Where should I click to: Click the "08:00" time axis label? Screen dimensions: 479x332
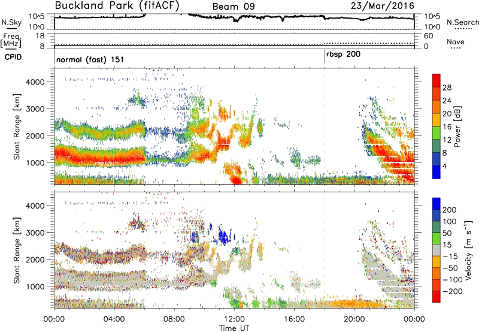click(x=174, y=319)
